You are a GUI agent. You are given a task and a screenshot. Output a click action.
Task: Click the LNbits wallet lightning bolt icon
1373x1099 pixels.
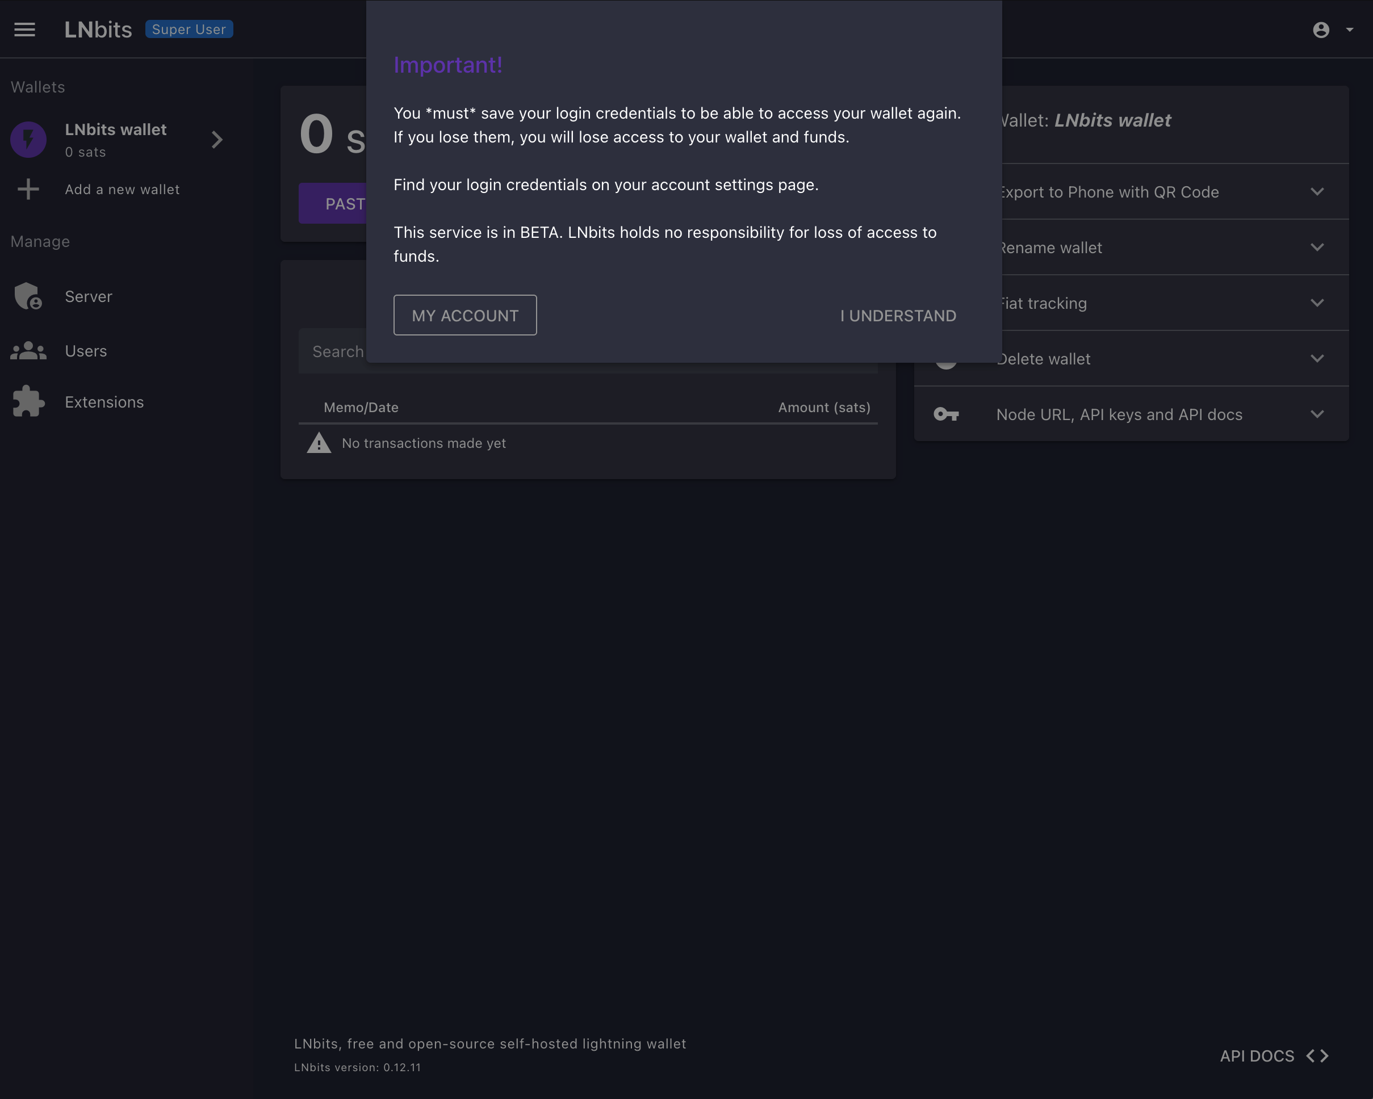28,140
